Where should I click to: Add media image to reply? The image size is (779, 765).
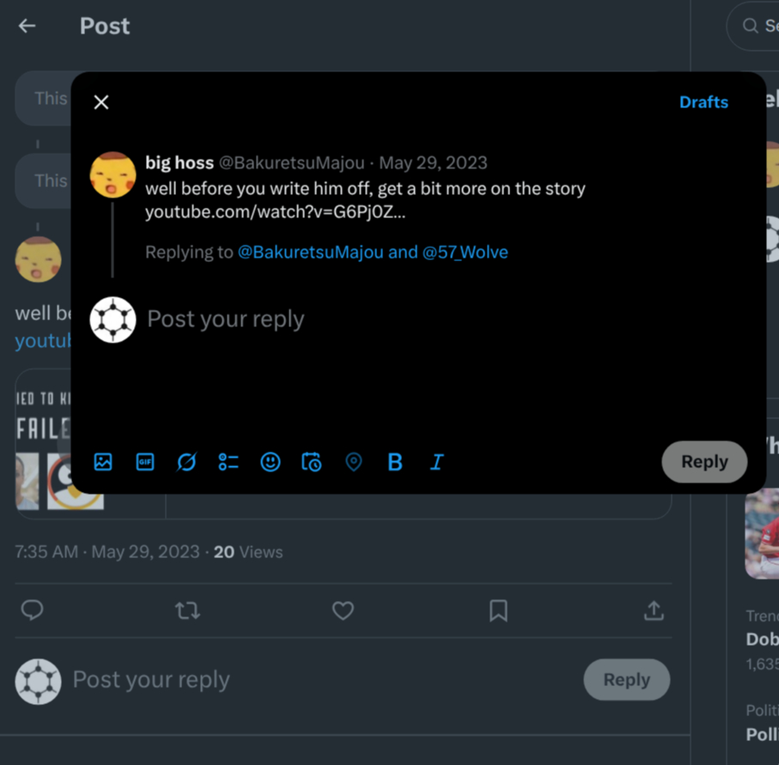pos(103,462)
